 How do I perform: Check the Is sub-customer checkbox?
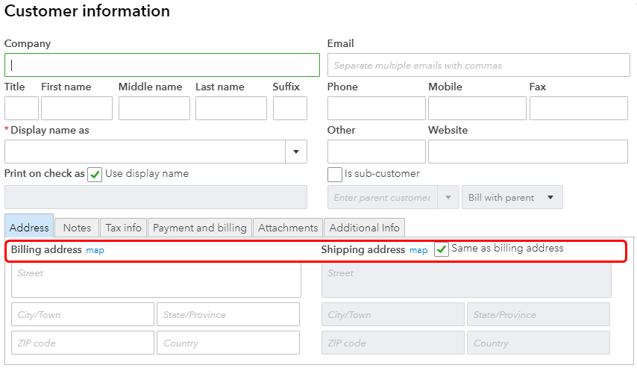pyautogui.click(x=335, y=175)
